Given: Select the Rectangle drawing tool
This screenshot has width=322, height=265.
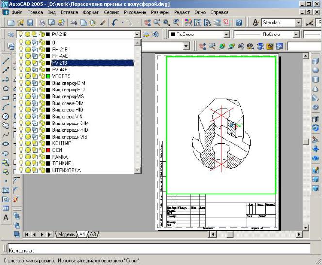Looking at the screenshot, I should pos(6,98).
